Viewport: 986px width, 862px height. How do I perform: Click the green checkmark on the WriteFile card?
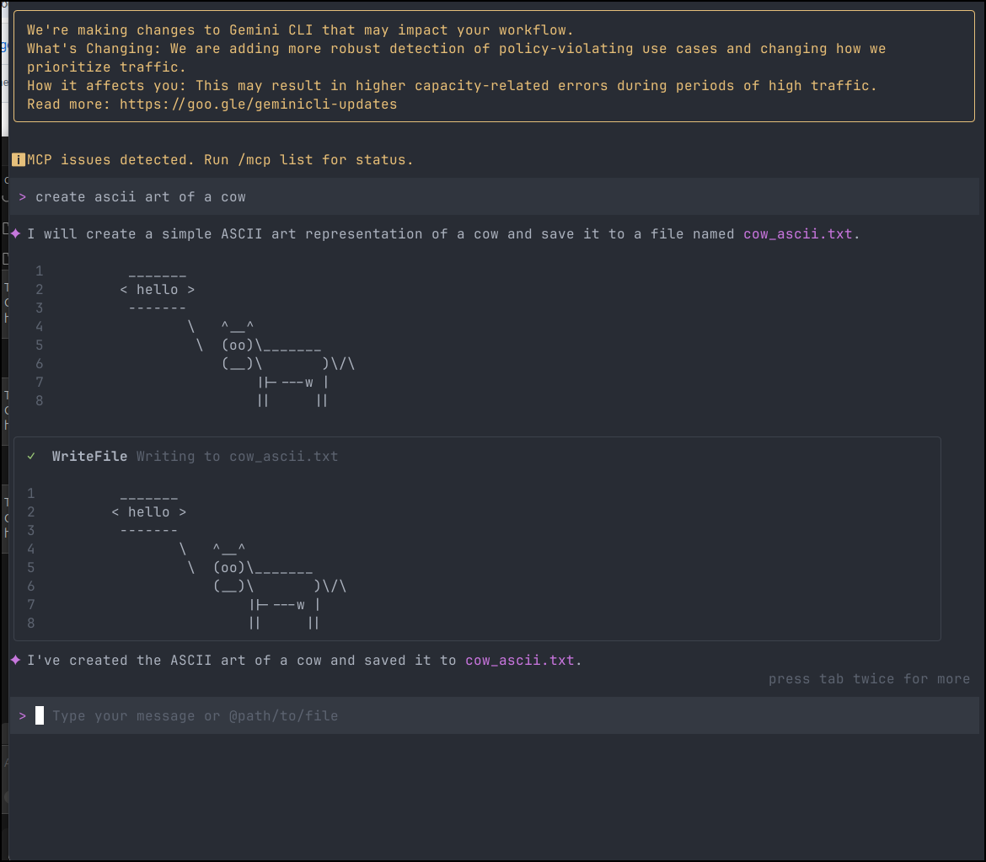click(x=31, y=456)
